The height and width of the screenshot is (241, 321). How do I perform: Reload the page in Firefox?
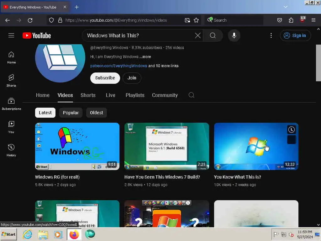[30, 20]
